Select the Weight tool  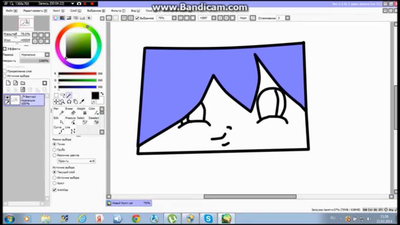pyautogui.click(x=82, y=111)
